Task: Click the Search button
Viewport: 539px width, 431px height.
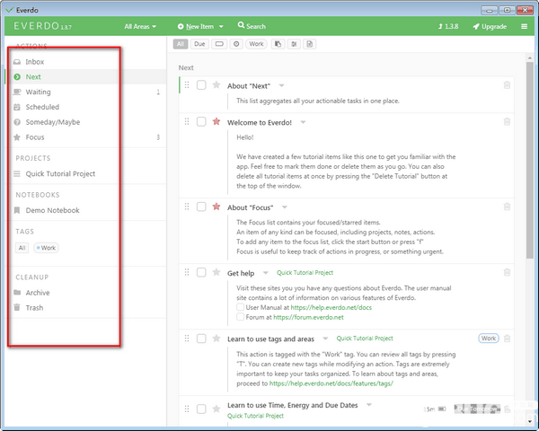Action: pos(252,26)
